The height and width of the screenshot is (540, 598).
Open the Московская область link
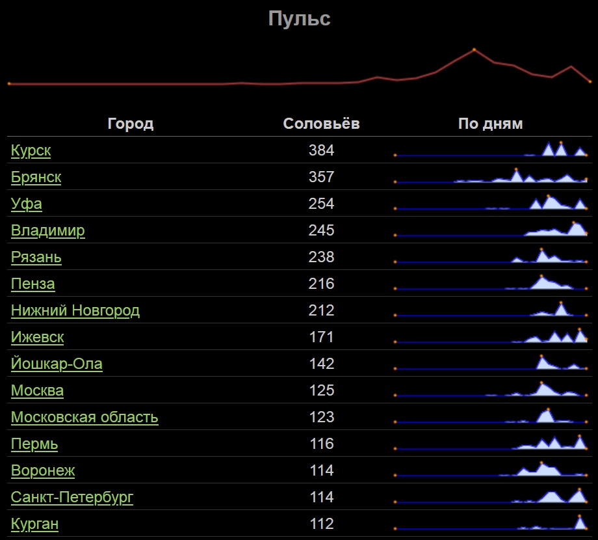(x=84, y=417)
